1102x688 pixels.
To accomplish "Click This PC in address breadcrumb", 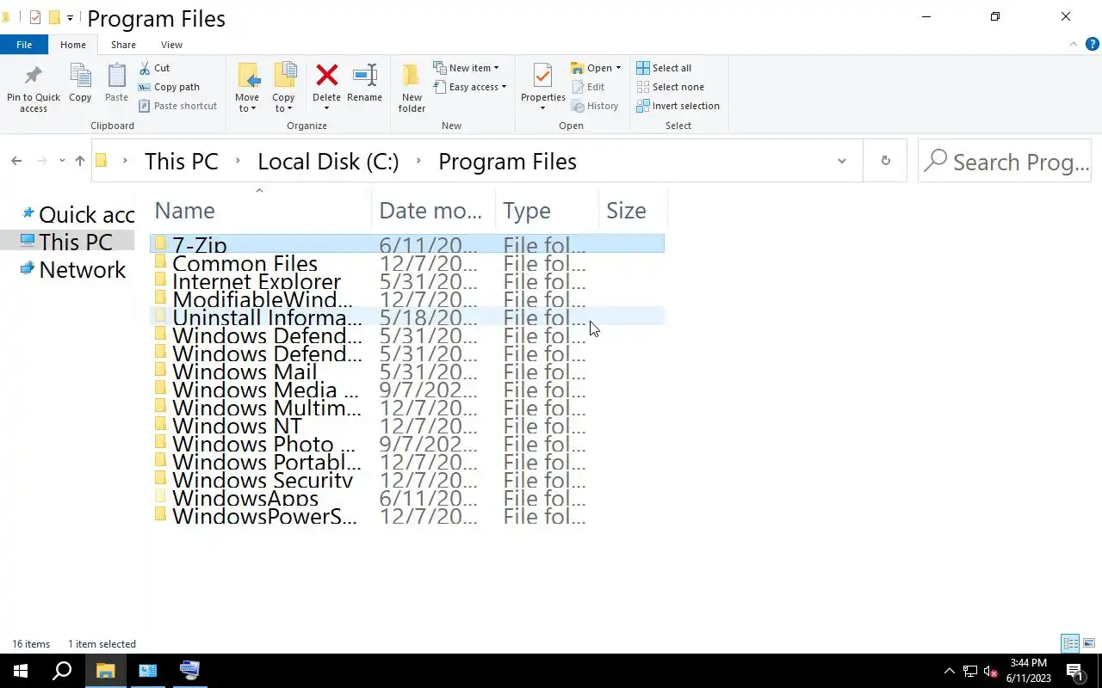I will click(182, 162).
